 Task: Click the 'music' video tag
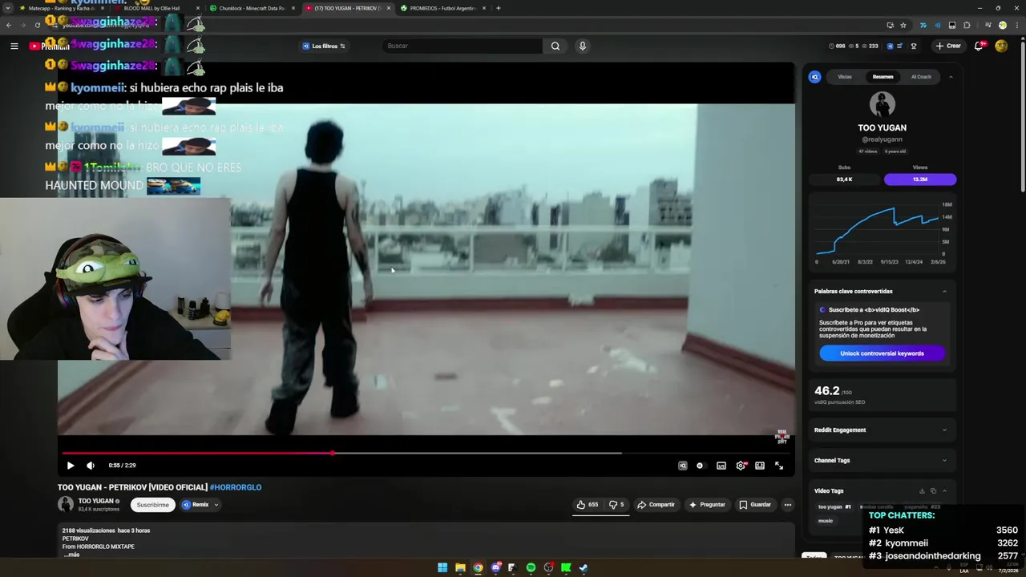coord(825,521)
